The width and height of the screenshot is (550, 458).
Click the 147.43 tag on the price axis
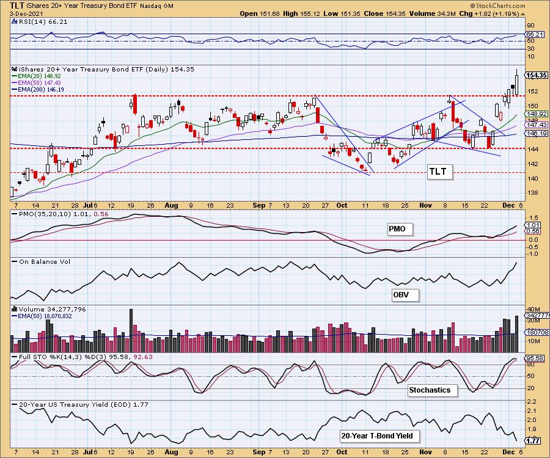pyautogui.click(x=537, y=125)
